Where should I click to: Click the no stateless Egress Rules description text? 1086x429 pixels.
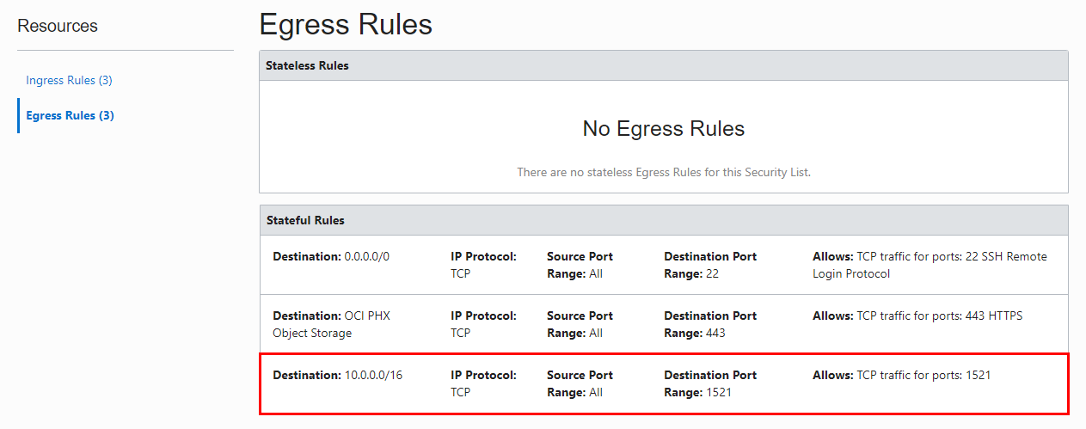[x=664, y=172]
